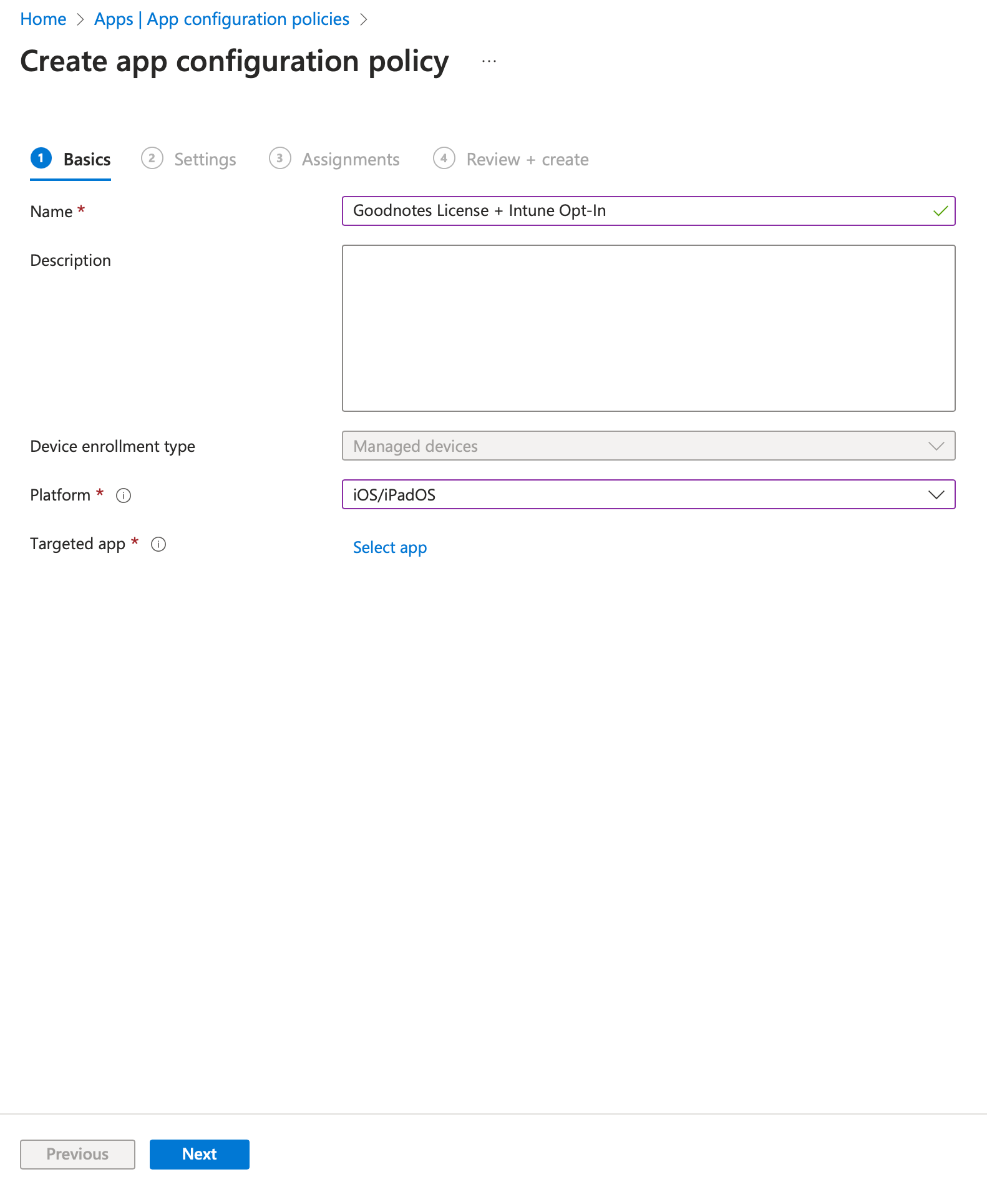Switch to the Assignments tab
This screenshot has width=987, height=1187.
(x=350, y=160)
